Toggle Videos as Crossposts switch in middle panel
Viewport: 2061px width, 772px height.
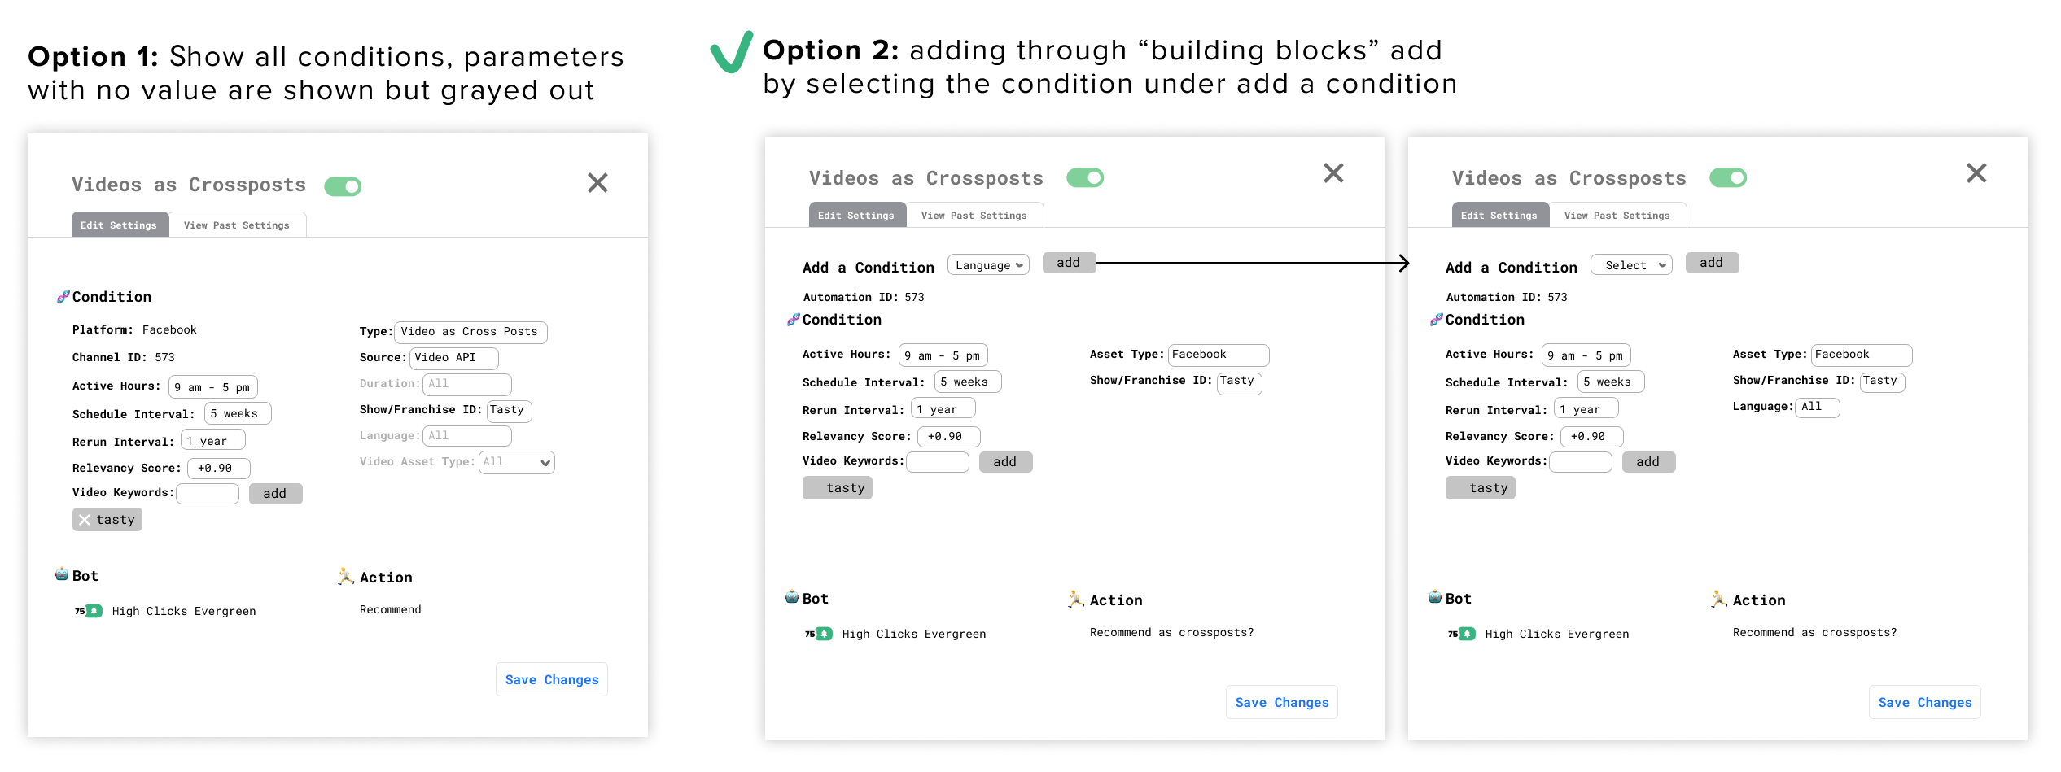coord(1086,177)
